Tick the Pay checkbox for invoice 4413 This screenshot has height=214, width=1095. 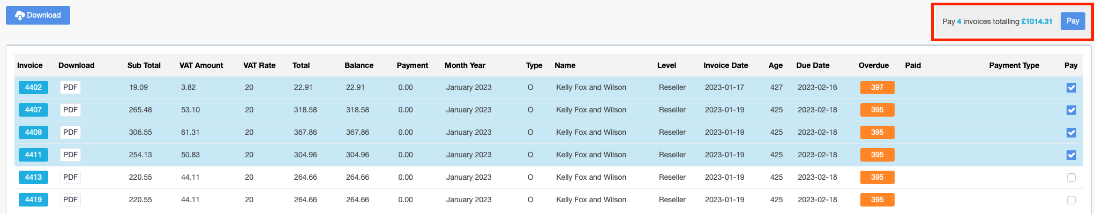[x=1071, y=178]
